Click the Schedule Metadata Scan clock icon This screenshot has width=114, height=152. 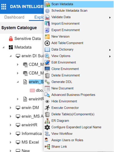pos(47,11)
